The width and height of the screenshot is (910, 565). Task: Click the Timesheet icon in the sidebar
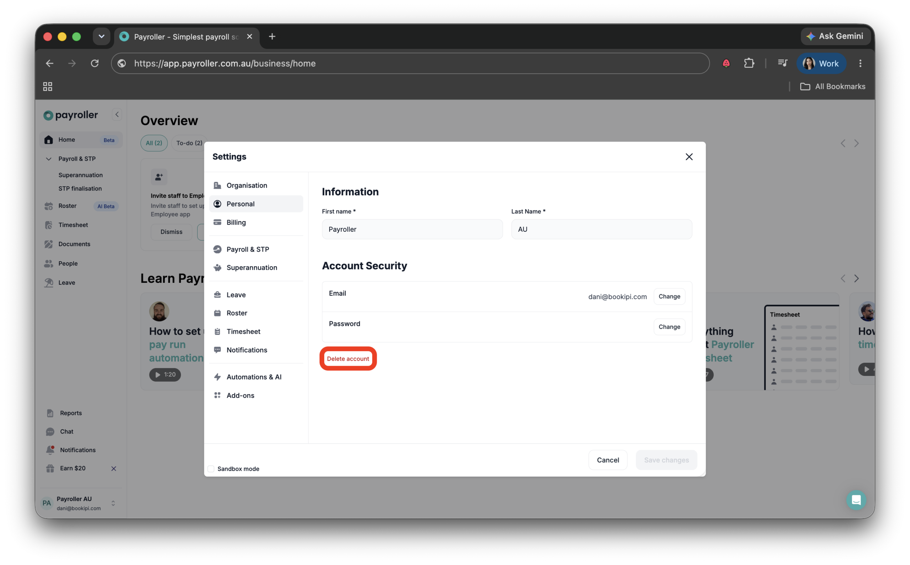pos(49,225)
